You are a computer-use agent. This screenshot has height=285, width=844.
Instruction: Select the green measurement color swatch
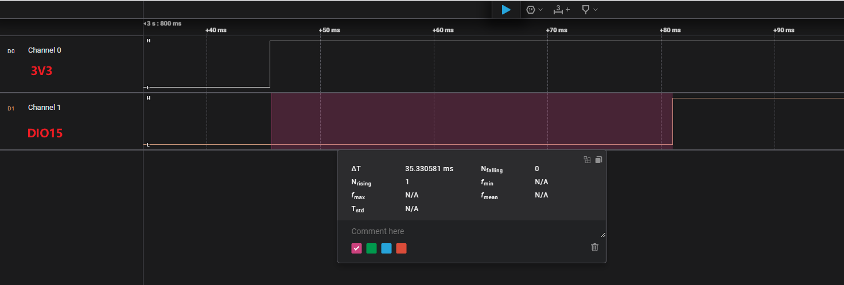pyautogui.click(x=371, y=248)
